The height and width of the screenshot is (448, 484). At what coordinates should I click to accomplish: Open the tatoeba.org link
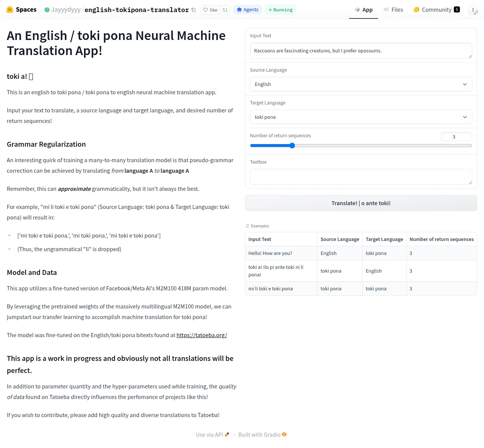(x=202, y=335)
